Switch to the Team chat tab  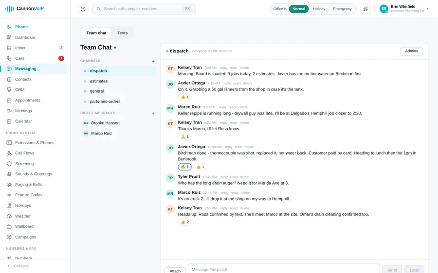pyautogui.click(x=96, y=33)
